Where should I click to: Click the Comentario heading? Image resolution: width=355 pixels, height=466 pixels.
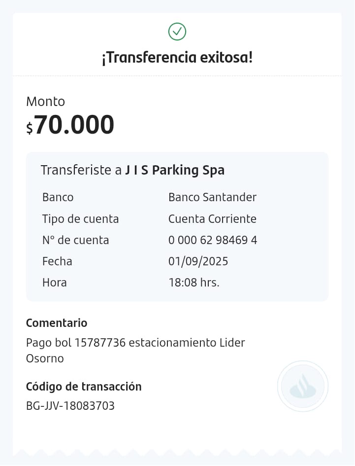pyautogui.click(x=57, y=323)
